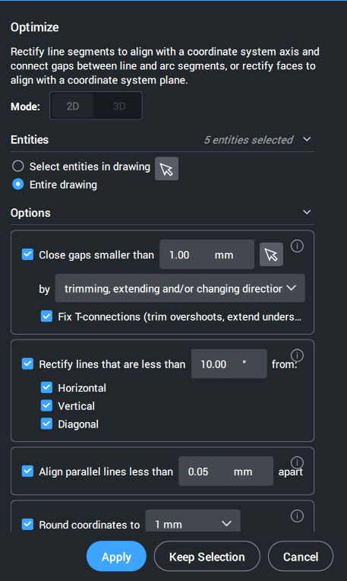Open info icon for Round coordinates option
The image size is (347, 581).
[297, 516]
